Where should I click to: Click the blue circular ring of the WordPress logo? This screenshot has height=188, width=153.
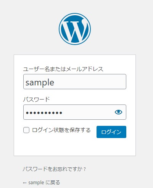coord(75,14)
